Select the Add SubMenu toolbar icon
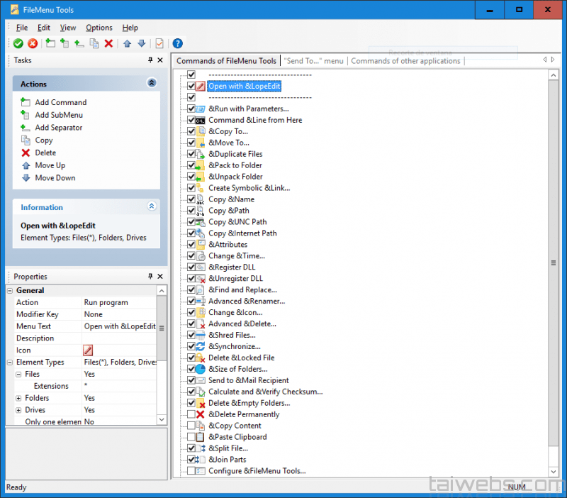567x498 pixels. pyautogui.click(x=63, y=43)
